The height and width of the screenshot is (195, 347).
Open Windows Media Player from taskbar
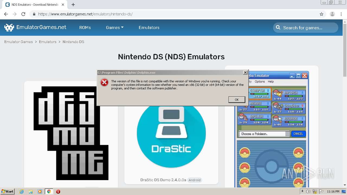pyautogui.click(x=40, y=191)
